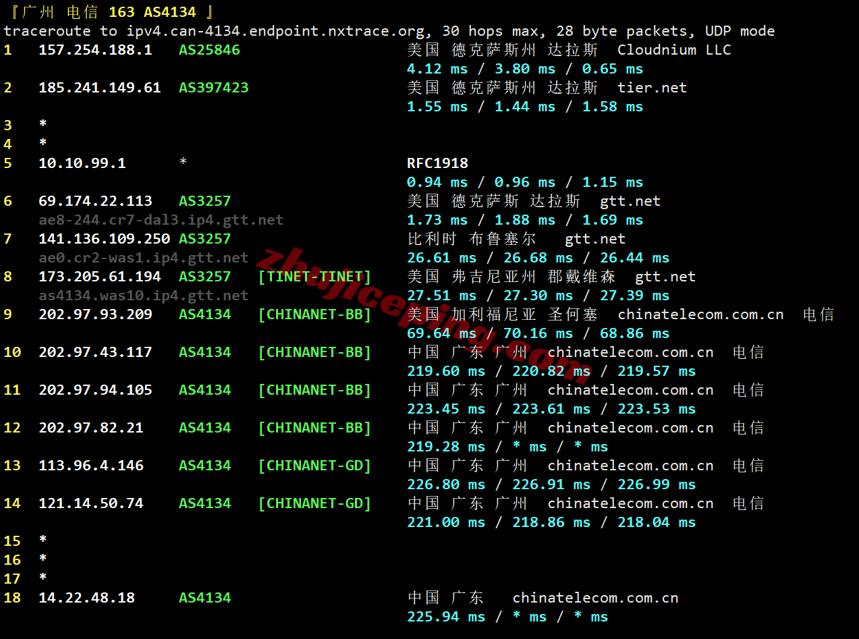Viewport: 859px width, 639px height.
Task: Click the 比利时 布鲁塞尔 location text
Action: pos(472,239)
